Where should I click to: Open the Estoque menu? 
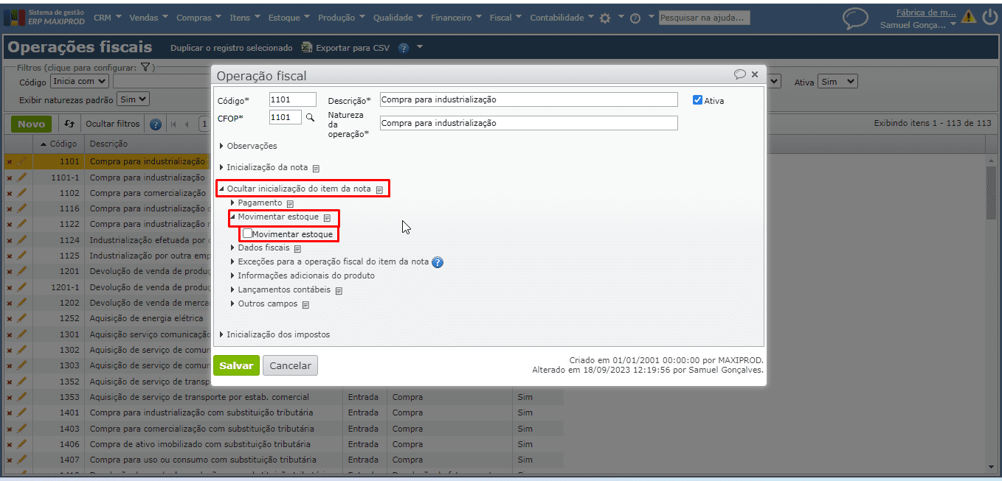coord(289,18)
